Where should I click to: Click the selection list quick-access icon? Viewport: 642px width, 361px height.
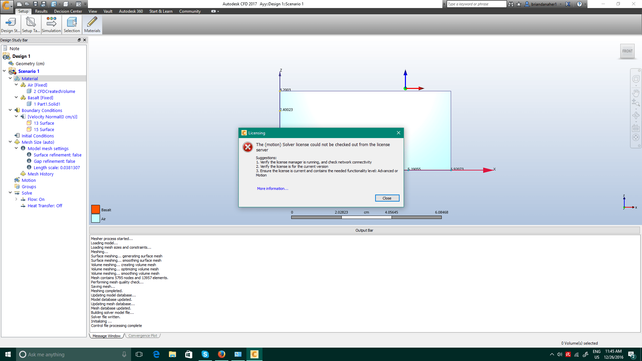79,4
